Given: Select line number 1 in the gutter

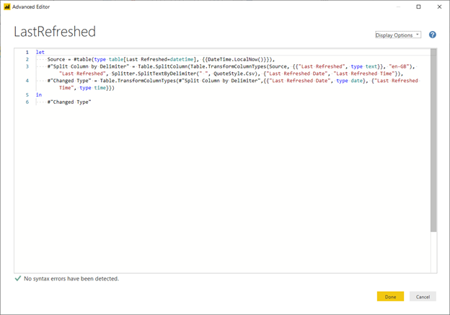Looking at the screenshot, I should pyautogui.click(x=26, y=53).
